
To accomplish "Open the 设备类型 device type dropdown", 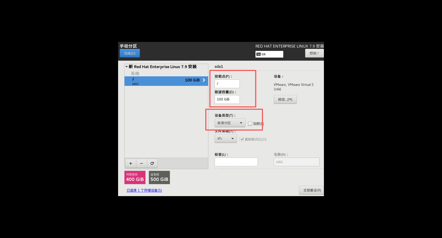I will click(230, 123).
